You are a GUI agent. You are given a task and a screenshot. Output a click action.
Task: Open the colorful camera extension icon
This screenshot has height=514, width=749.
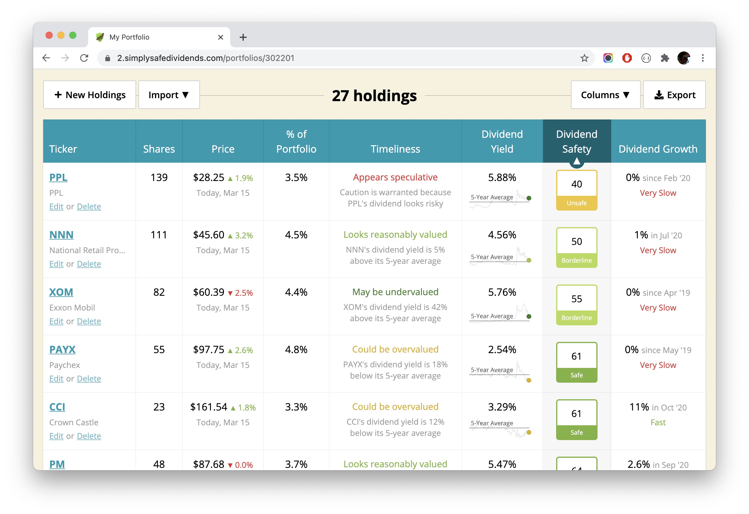tap(608, 58)
